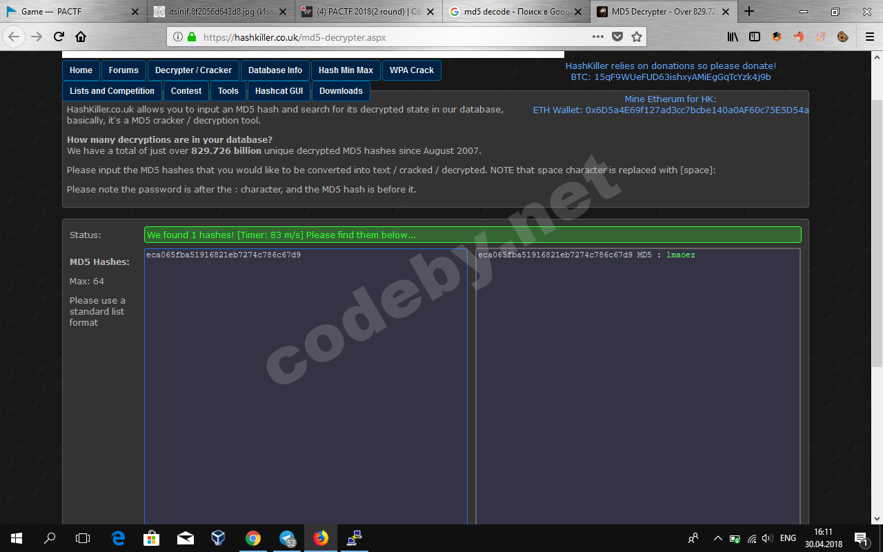This screenshot has width=883, height=552.
Task: Open the Forums menu item
Action: (123, 70)
